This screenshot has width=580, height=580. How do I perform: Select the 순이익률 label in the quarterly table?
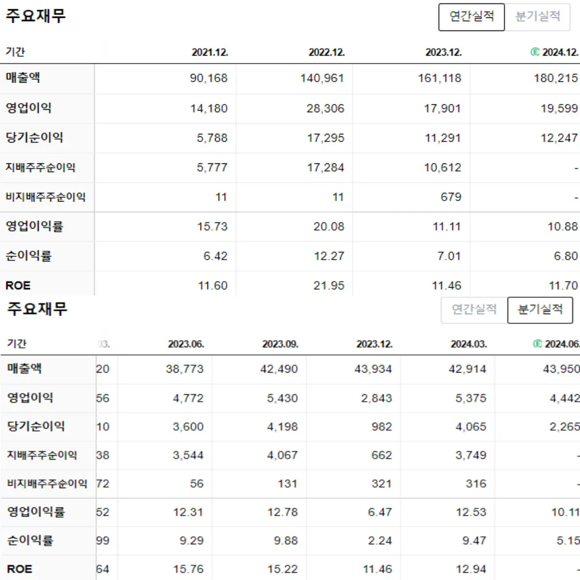(30, 540)
